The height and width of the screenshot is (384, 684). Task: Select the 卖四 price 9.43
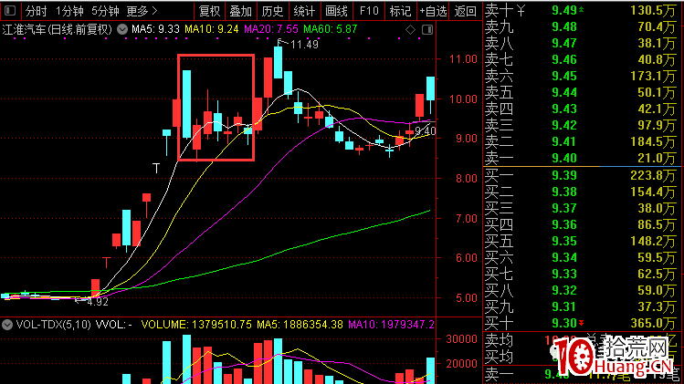[x=564, y=109]
